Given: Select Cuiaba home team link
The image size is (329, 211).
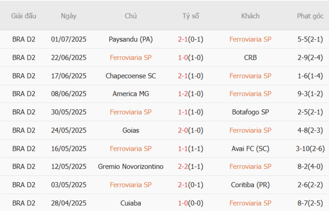Looking at the screenshot, I should 131,203.
